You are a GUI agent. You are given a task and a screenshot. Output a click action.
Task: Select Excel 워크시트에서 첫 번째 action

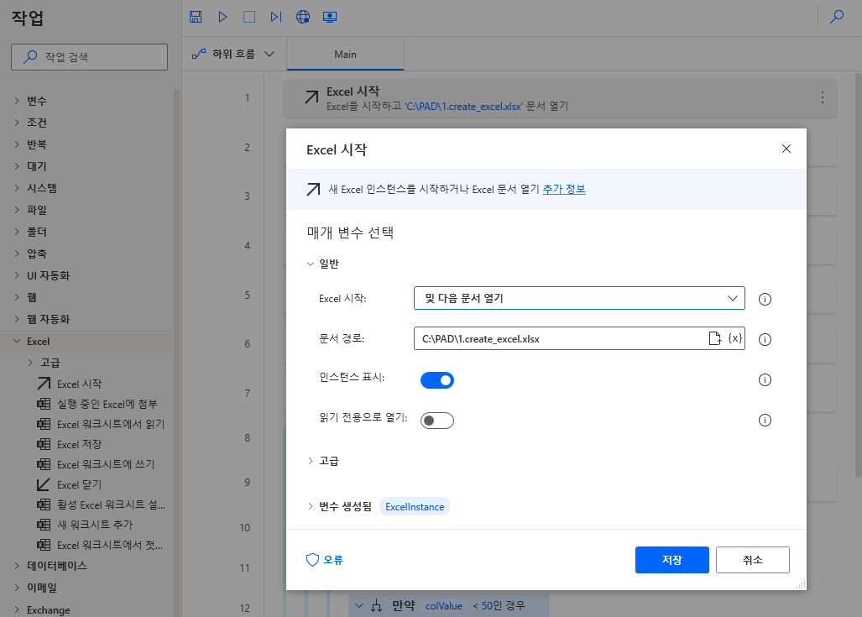[x=100, y=545]
